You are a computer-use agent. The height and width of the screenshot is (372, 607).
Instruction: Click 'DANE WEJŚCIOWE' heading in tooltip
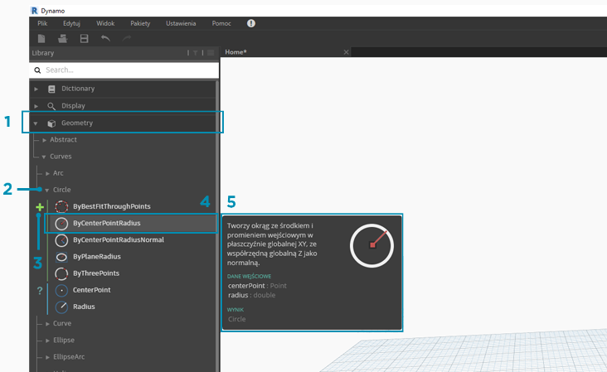click(x=249, y=277)
